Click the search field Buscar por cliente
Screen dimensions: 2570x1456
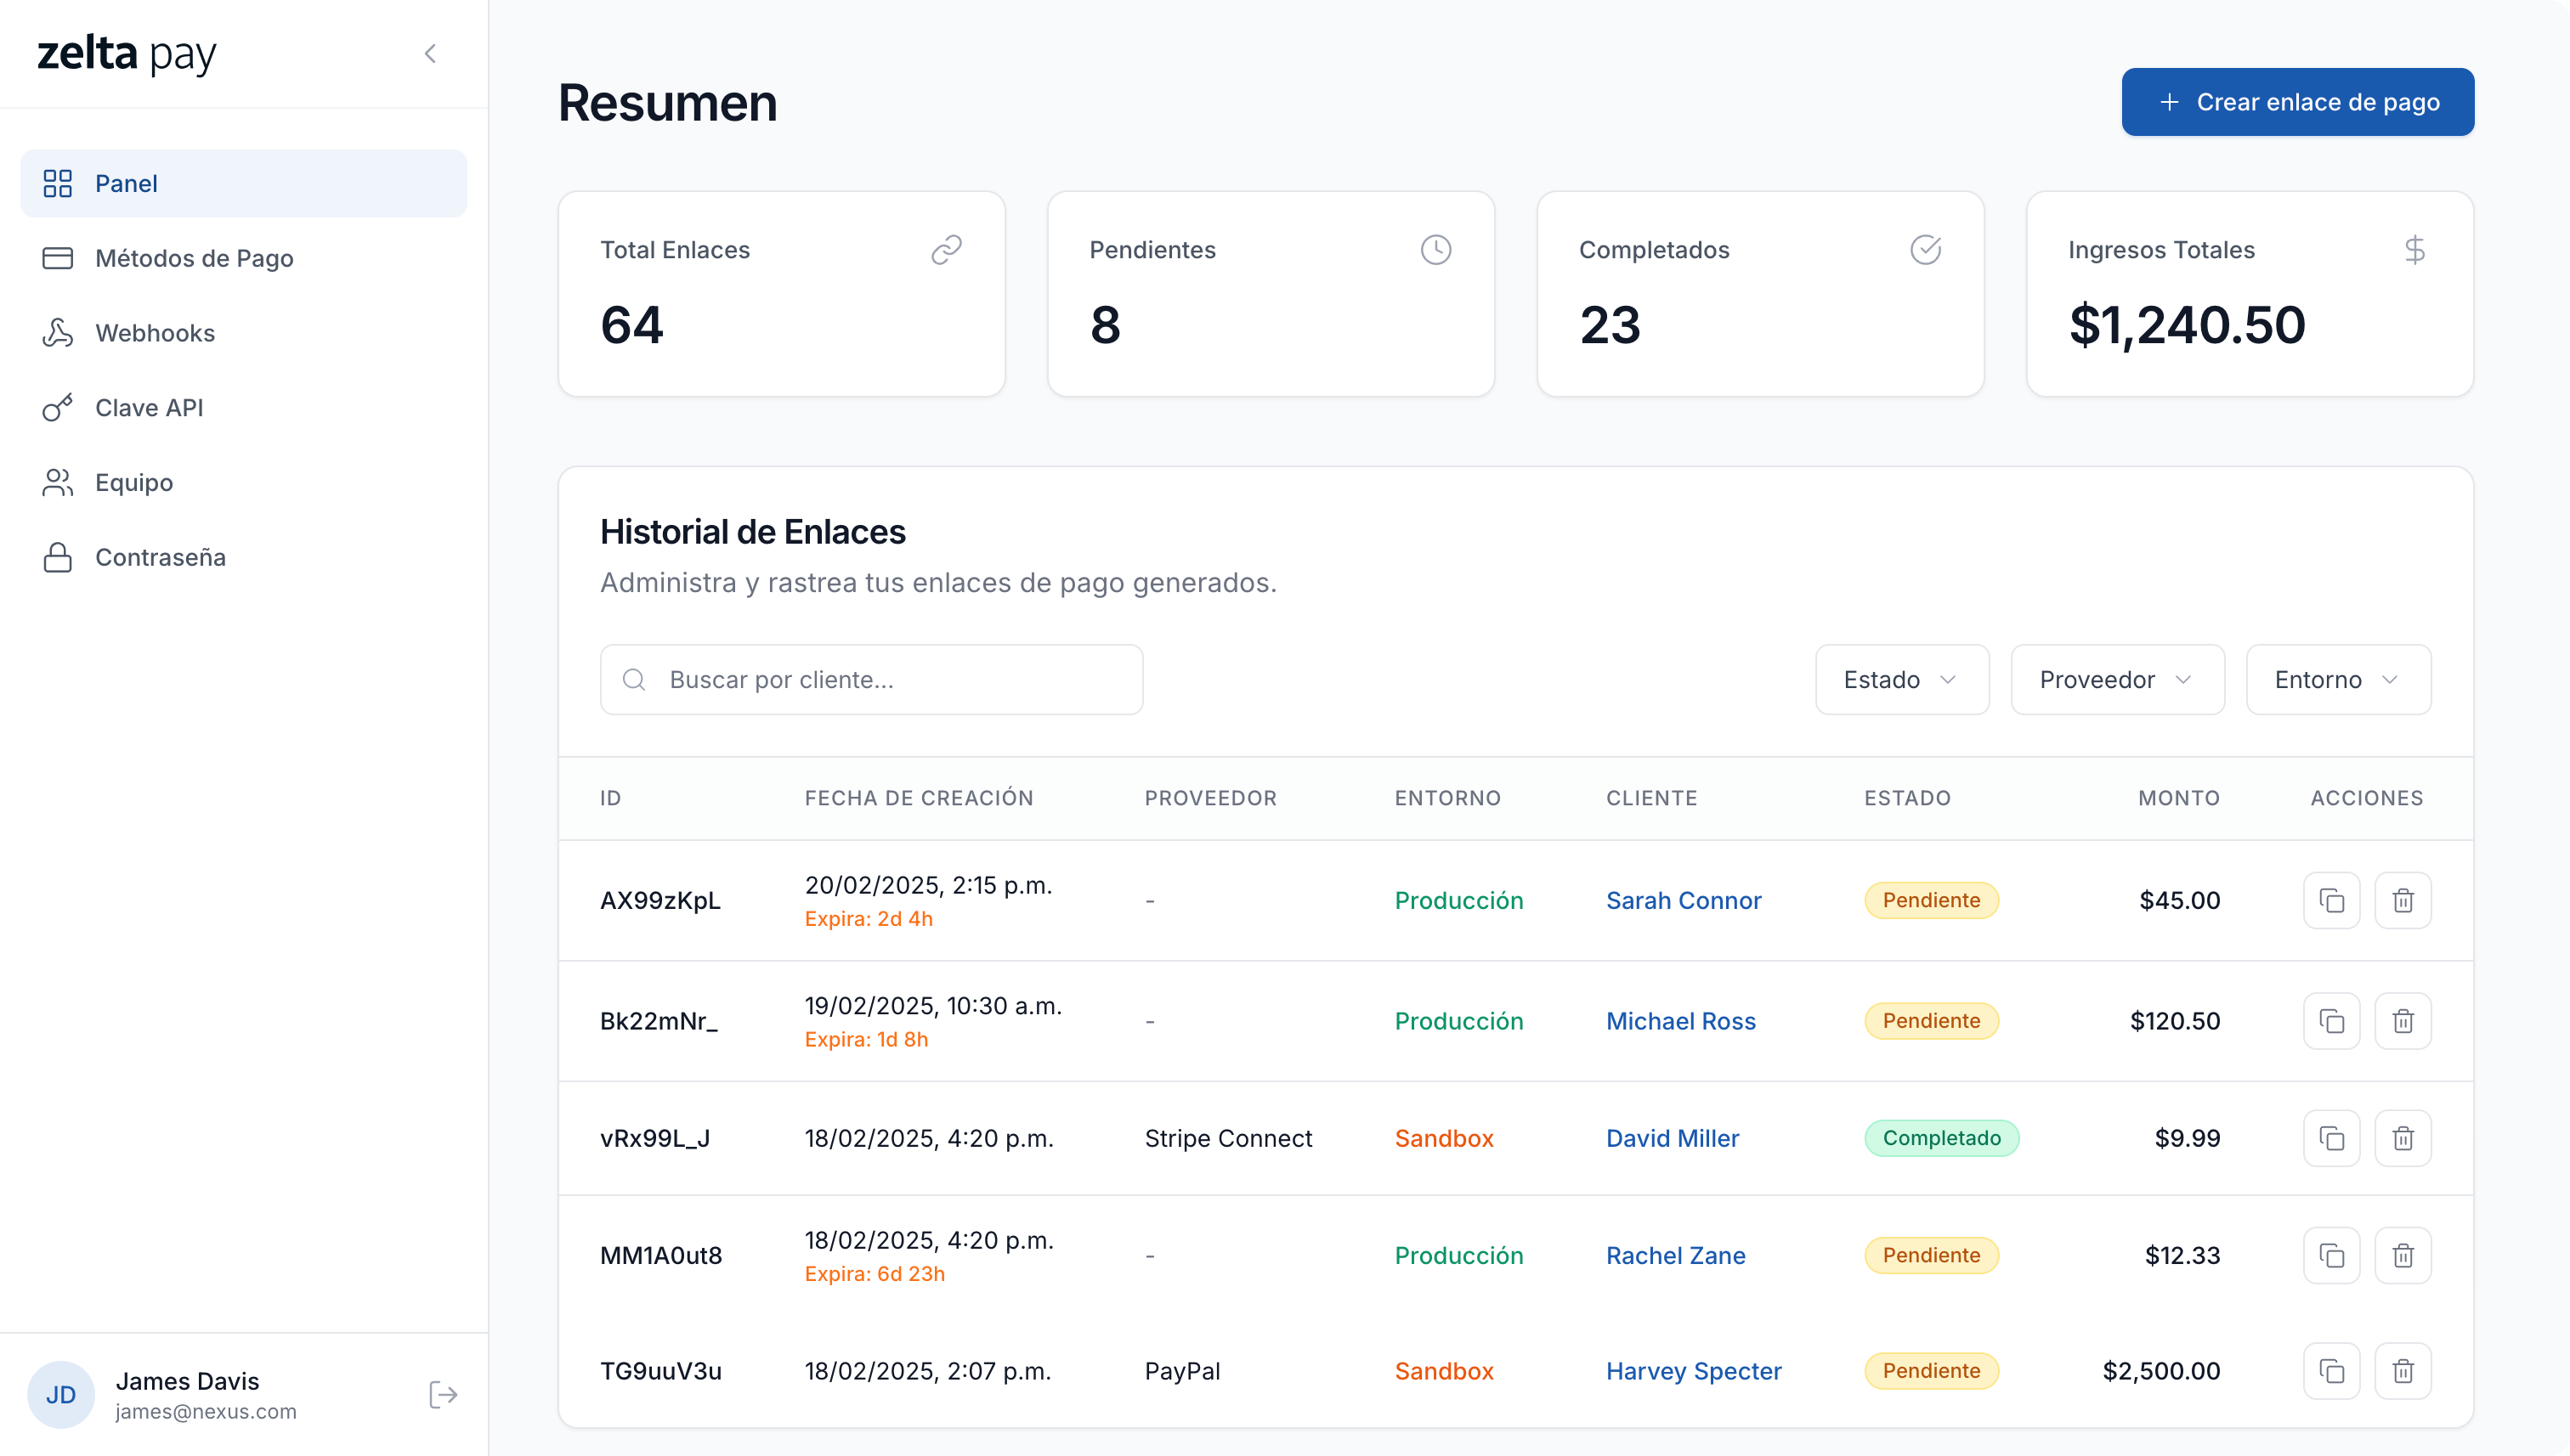tap(870, 679)
